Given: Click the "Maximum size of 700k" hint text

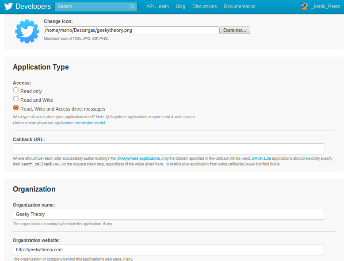Looking at the screenshot, I should pyautogui.click(x=76, y=38).
